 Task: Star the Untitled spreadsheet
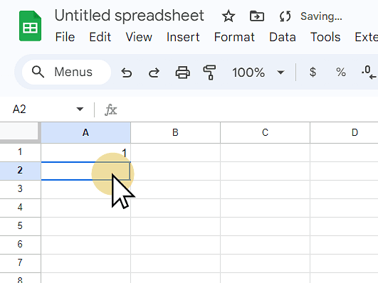[229, 16]
